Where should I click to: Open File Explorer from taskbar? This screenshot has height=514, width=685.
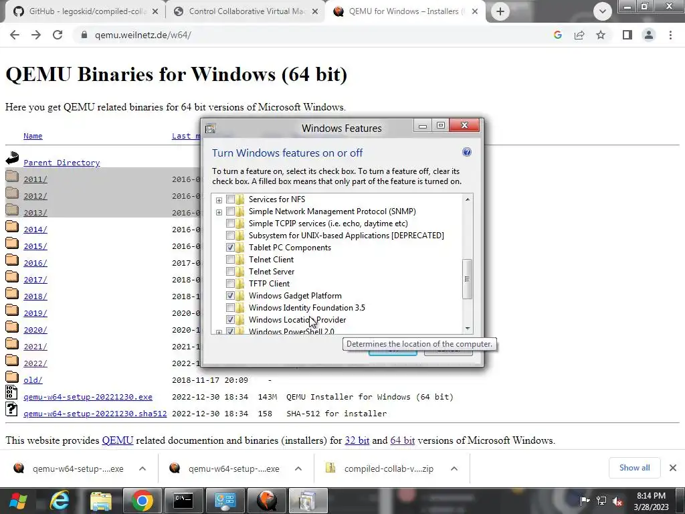(101, 501)
